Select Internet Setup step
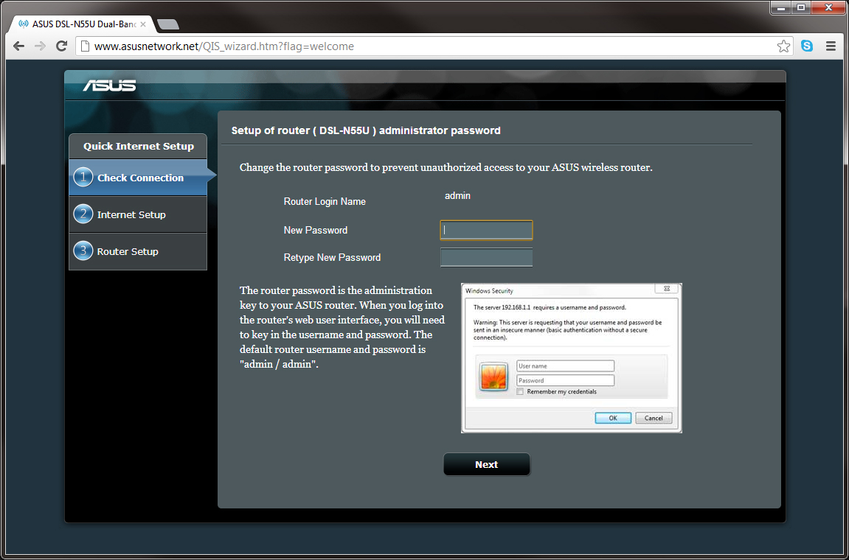 tap(138, 214)
